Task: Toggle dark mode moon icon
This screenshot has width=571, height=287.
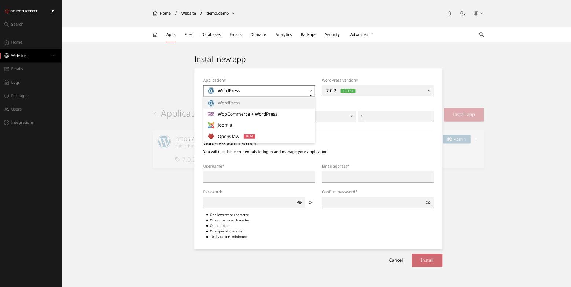Action: [463, 13]
